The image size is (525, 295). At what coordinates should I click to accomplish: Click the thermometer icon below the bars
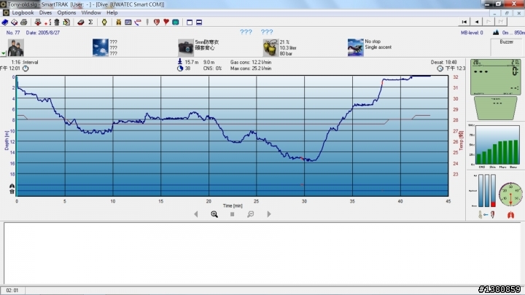pyautogui.click(x=480, y=215)
